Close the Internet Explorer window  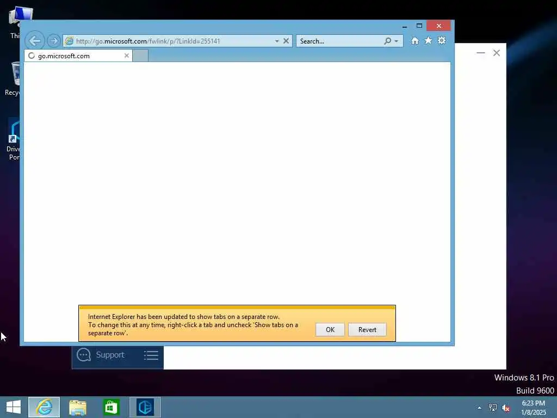coord(439,26)
